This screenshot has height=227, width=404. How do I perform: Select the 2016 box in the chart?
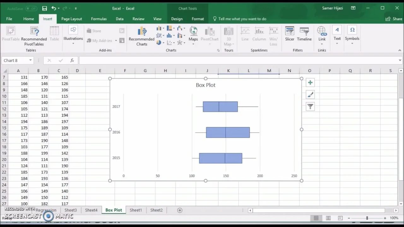(x=228, y=132)
